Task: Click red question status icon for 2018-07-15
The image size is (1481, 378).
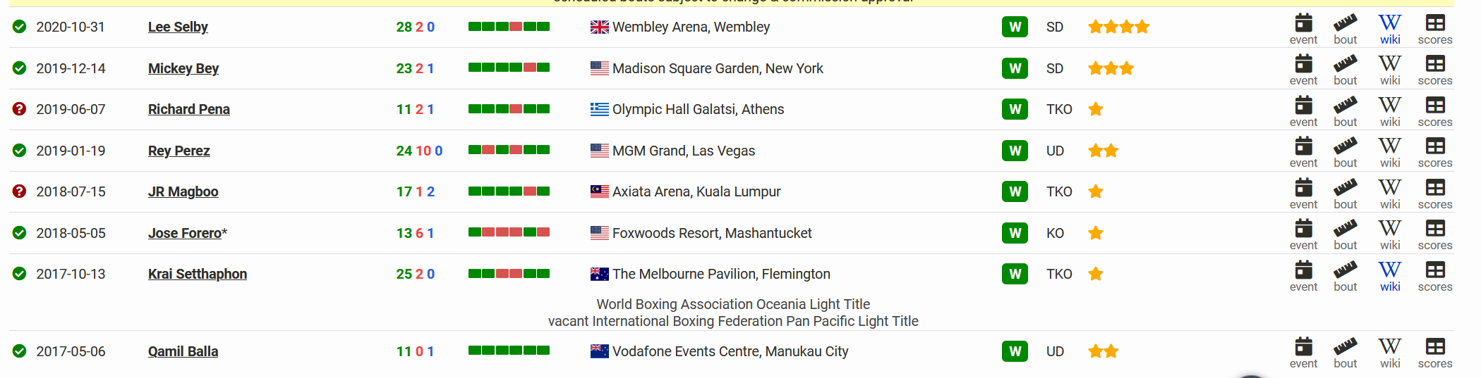Action: (20, 191)
